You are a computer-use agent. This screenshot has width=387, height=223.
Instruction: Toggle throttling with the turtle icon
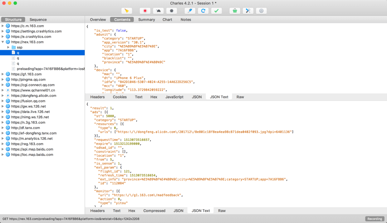point(158,11)
